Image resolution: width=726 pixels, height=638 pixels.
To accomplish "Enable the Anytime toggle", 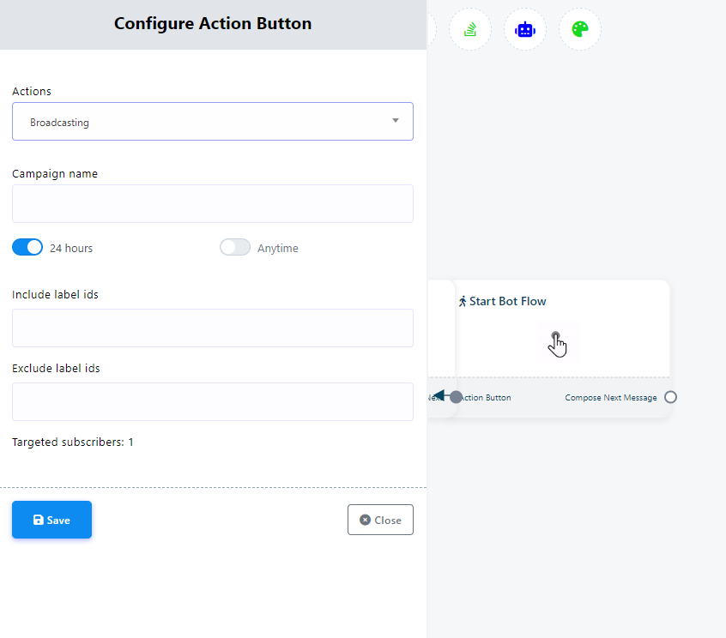I will point(235,248).
